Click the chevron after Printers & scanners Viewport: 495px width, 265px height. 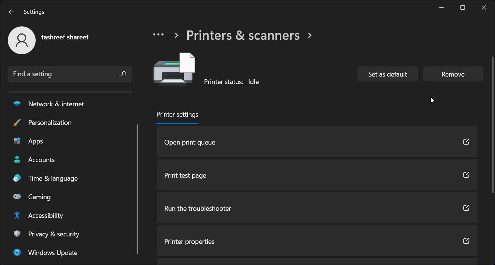310,35
